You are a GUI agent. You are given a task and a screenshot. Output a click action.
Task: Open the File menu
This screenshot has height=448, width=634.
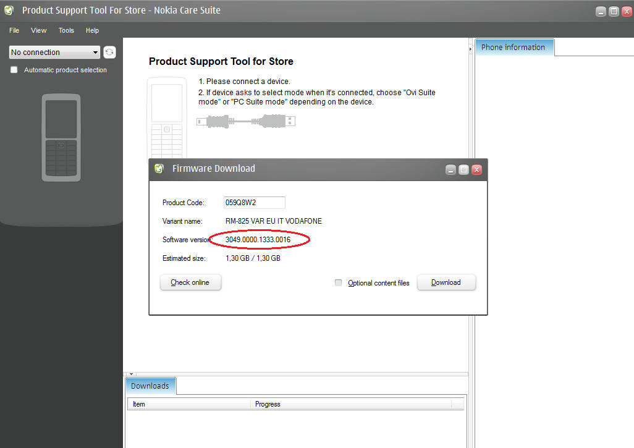(14, 30)
